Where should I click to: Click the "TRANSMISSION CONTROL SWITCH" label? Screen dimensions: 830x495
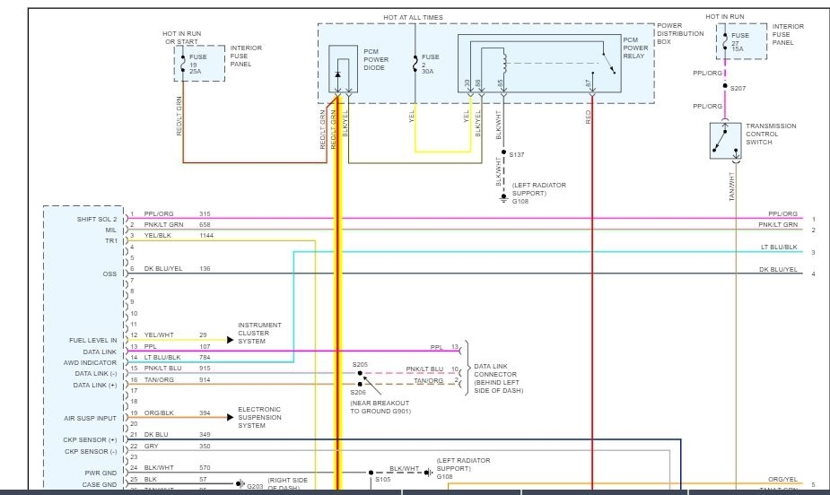coord(771,134)
